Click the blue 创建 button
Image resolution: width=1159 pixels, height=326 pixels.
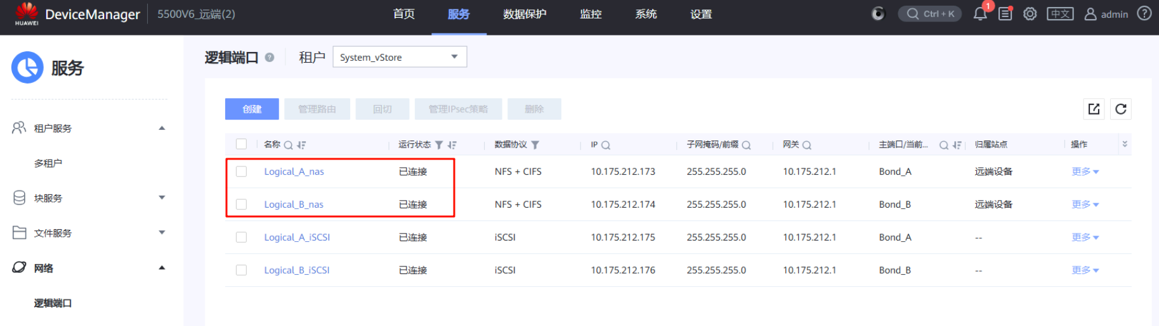pos(252,109)
